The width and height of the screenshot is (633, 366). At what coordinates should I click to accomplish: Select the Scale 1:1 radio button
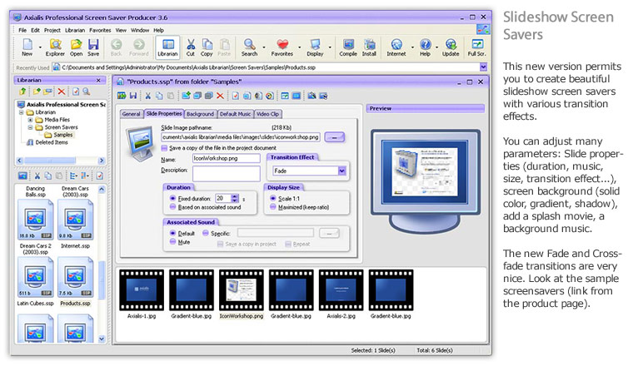point(273,198)
